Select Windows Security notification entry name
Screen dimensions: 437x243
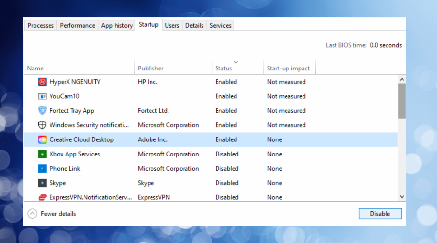pyautogui.click(x=89, y=125)
